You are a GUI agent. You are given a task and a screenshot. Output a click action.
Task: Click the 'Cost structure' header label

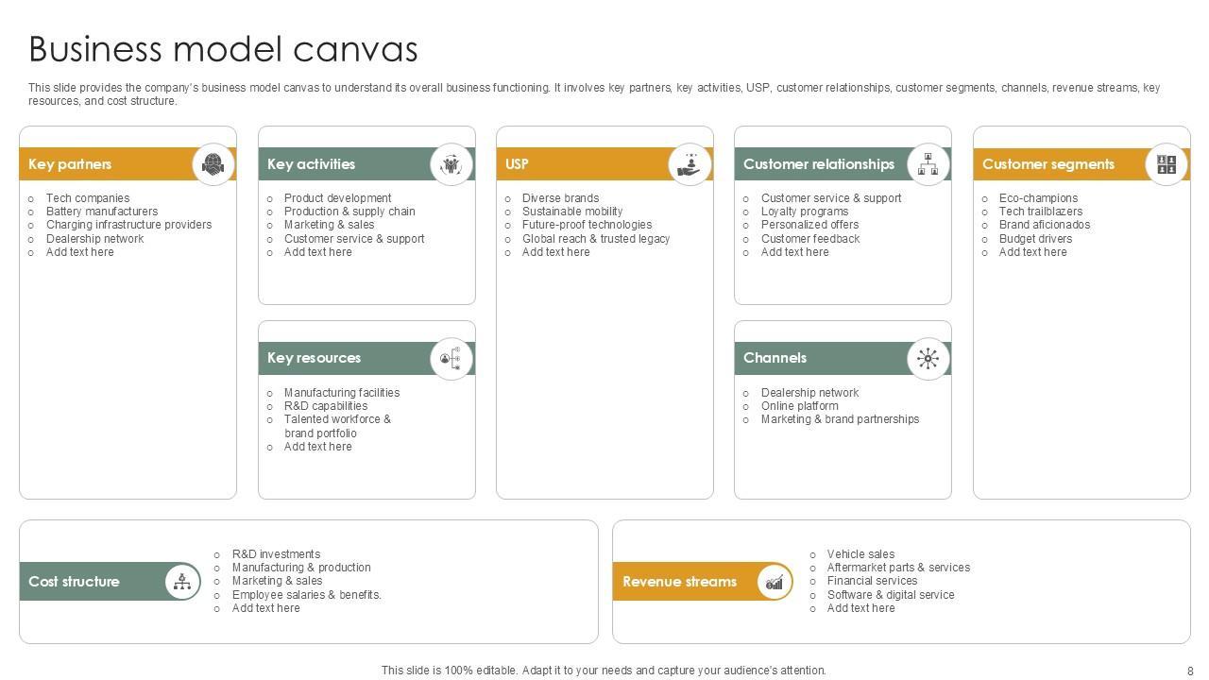74,582
